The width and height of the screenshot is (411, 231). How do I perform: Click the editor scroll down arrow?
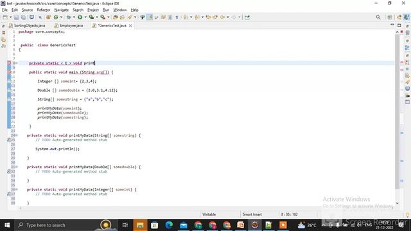397,203
